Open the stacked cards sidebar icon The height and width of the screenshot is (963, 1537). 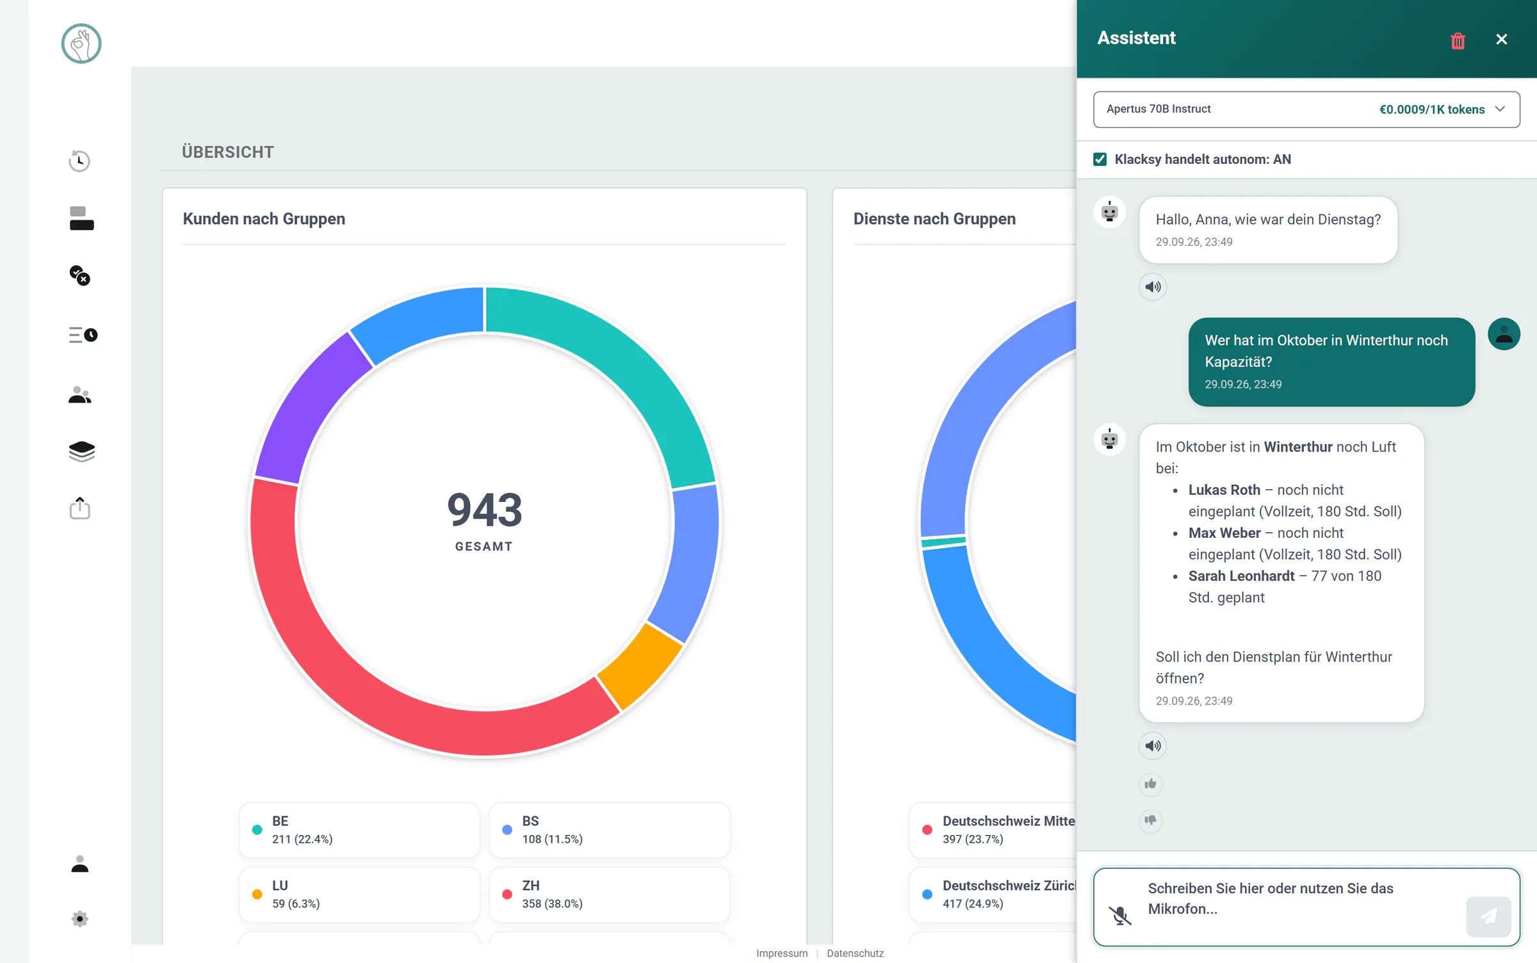pos(81,218)
